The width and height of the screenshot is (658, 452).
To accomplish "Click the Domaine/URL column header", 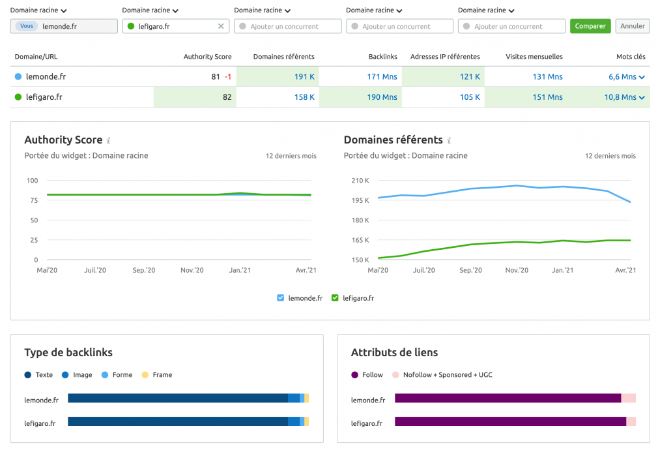I will coord(36,57).
